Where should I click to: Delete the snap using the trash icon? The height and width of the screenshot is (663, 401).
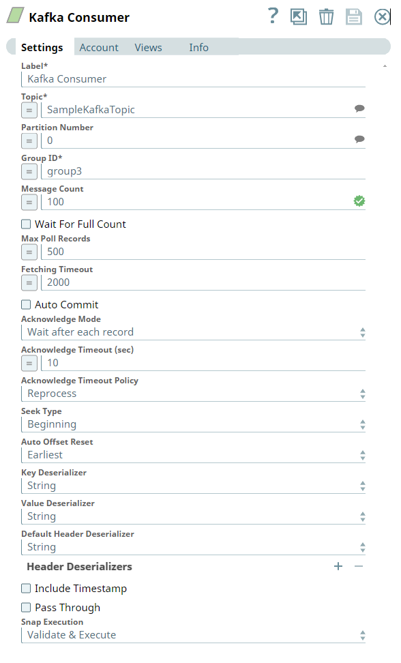click(x=326, y=16)
